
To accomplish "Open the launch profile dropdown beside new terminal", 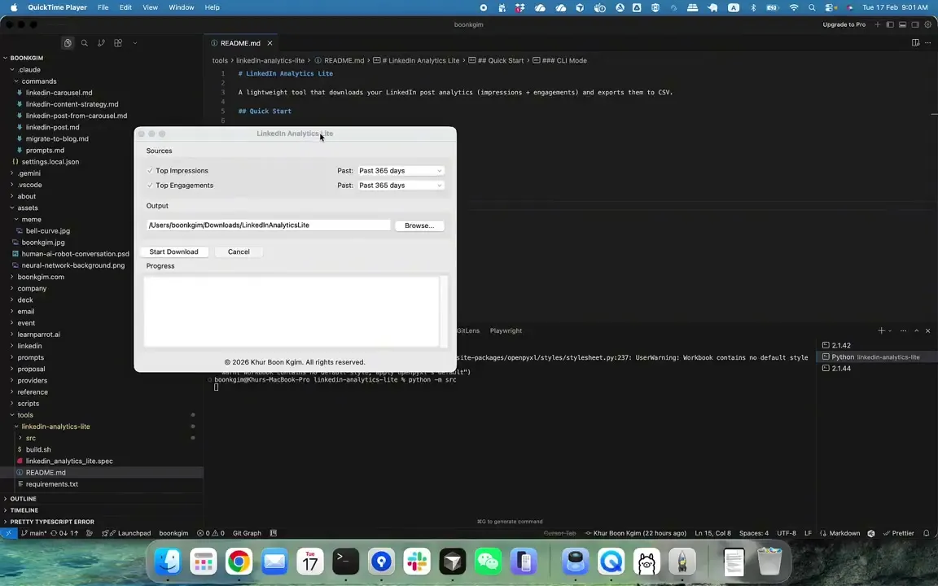I will pyautogui.click(x=890, y=330).
